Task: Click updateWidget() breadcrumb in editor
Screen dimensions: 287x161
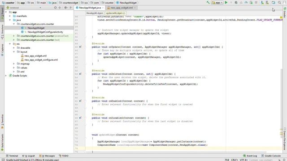Action: (x=116, y=13)
